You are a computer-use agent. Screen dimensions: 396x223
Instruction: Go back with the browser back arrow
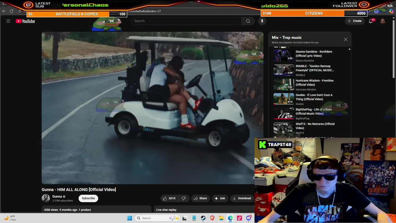tap(4, 11)
